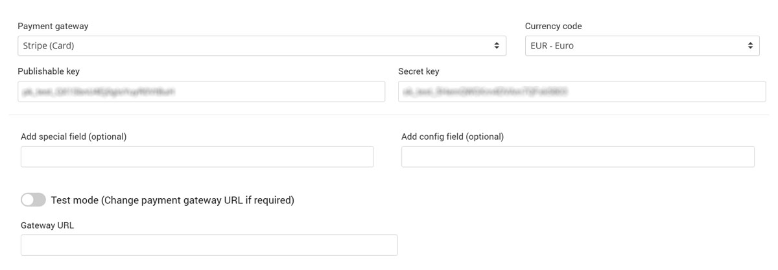Click the Payment gateway dropdown arrow icon

497,46
